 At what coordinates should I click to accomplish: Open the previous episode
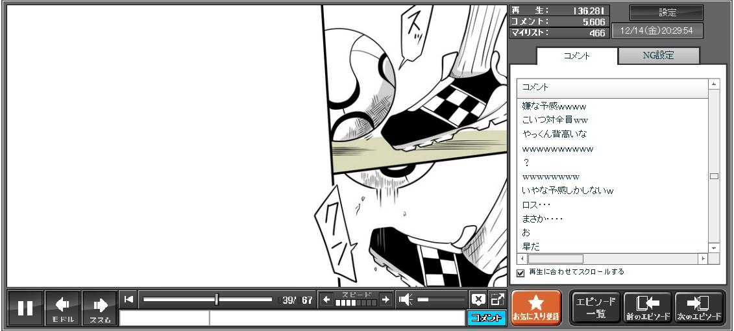(647, 308)
